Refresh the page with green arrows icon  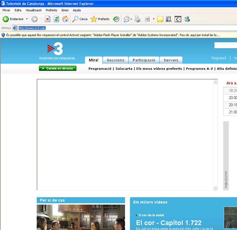56,19
